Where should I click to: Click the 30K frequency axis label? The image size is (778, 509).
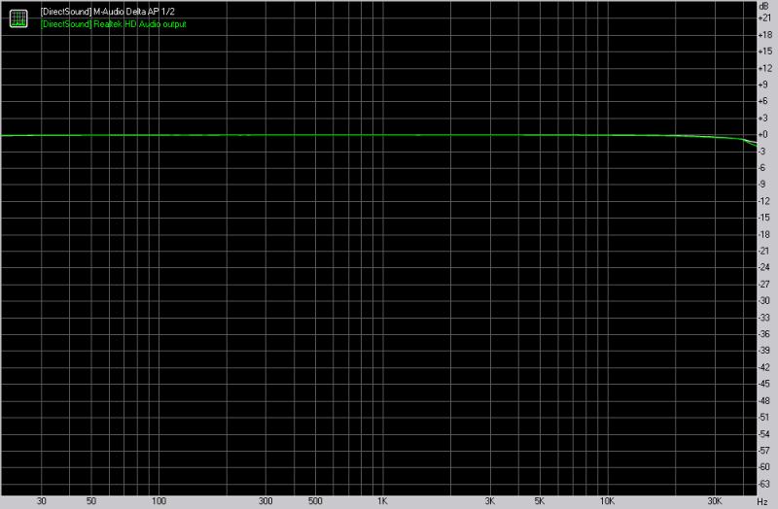(713, 502)
